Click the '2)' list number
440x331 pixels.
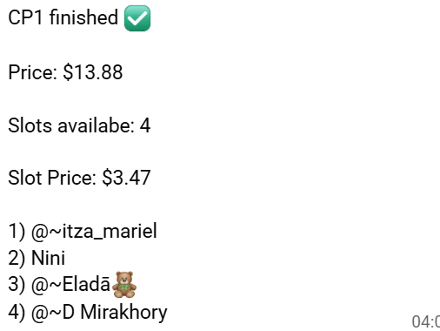17,258
